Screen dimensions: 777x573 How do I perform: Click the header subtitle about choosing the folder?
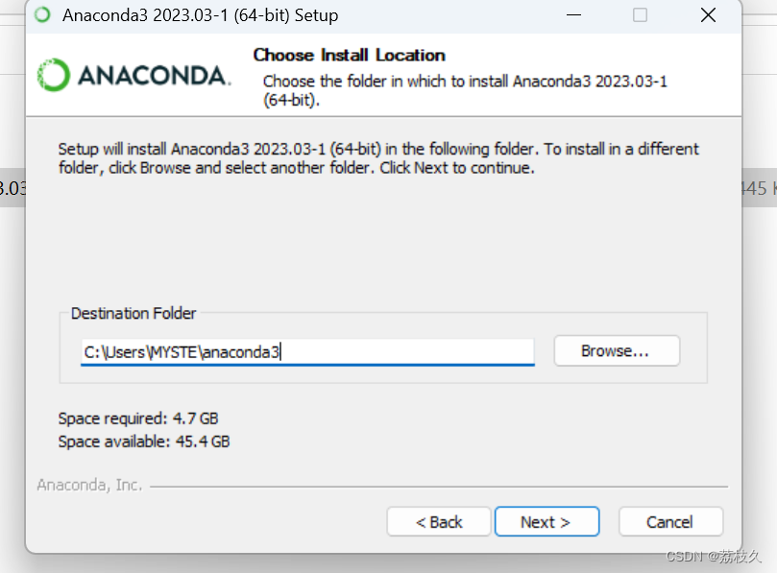point(465,89)
